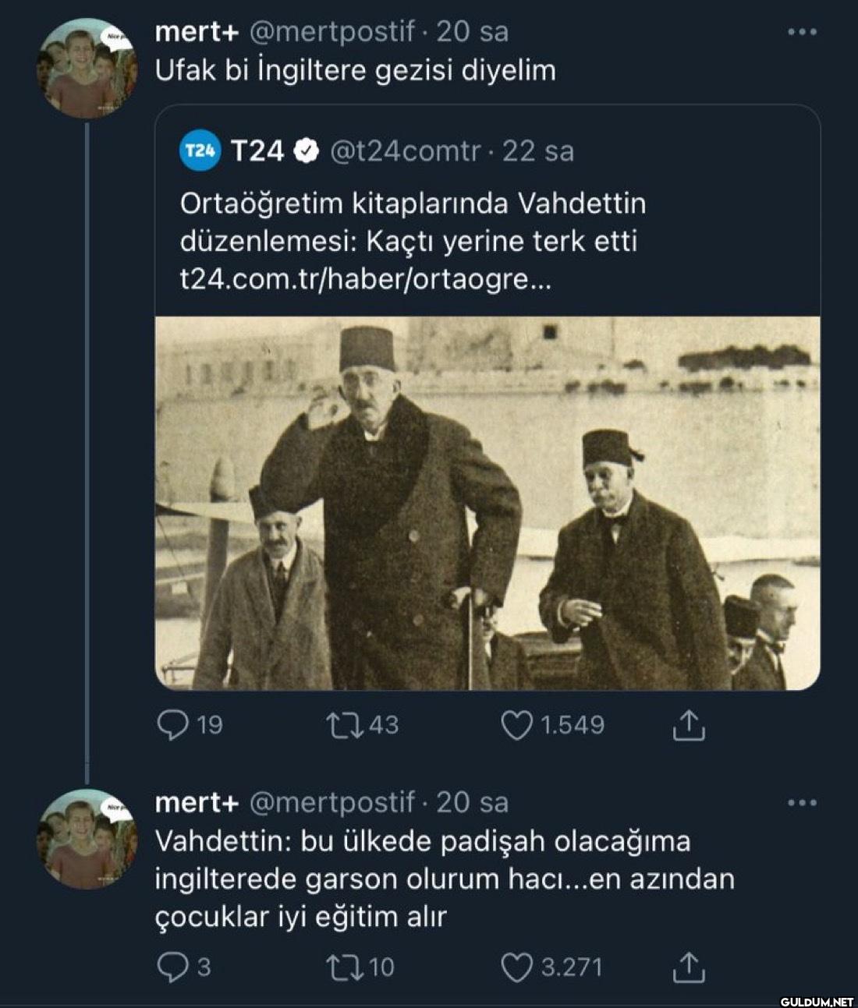Share the second mert+ tweet
The image size is (858, 1008).
point(688,967)
